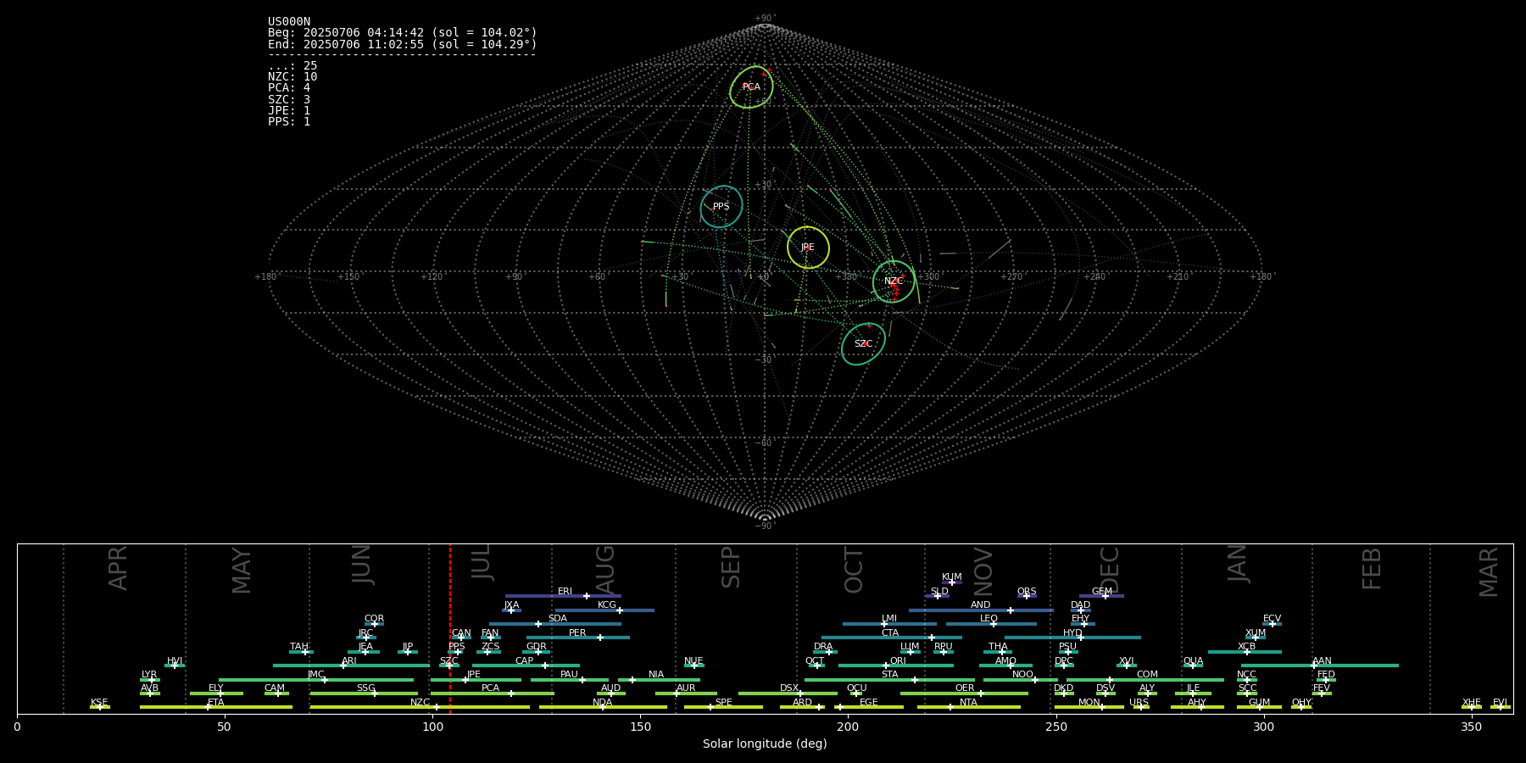Click the SZC radiant circle
1526x763 pixels.
[x=863, y=343]
